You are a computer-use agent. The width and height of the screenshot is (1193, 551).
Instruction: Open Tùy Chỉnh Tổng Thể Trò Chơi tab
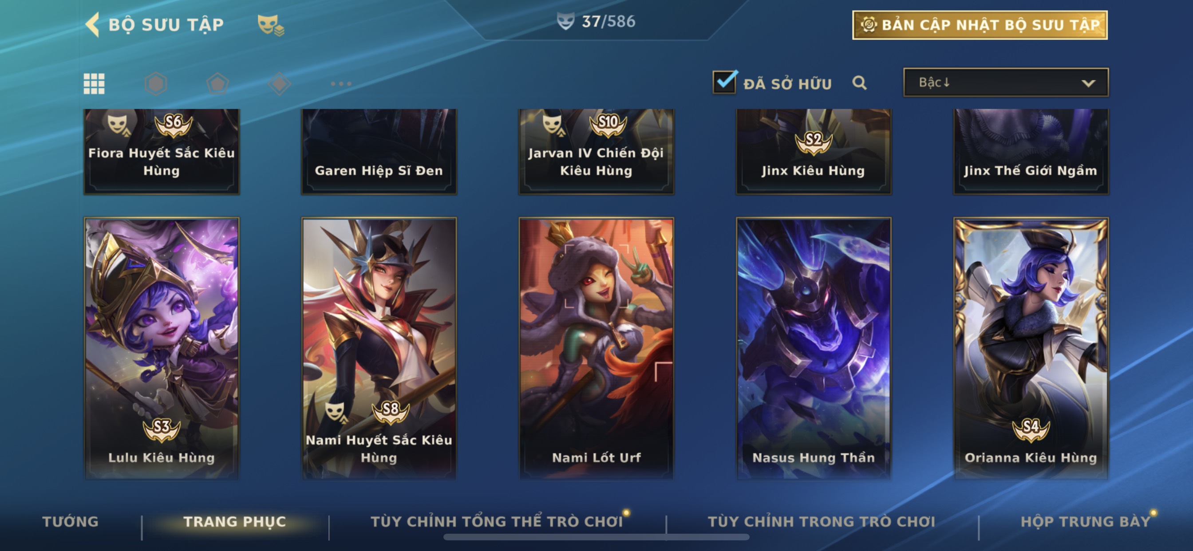pyautogui.click(x=497, y=521)
